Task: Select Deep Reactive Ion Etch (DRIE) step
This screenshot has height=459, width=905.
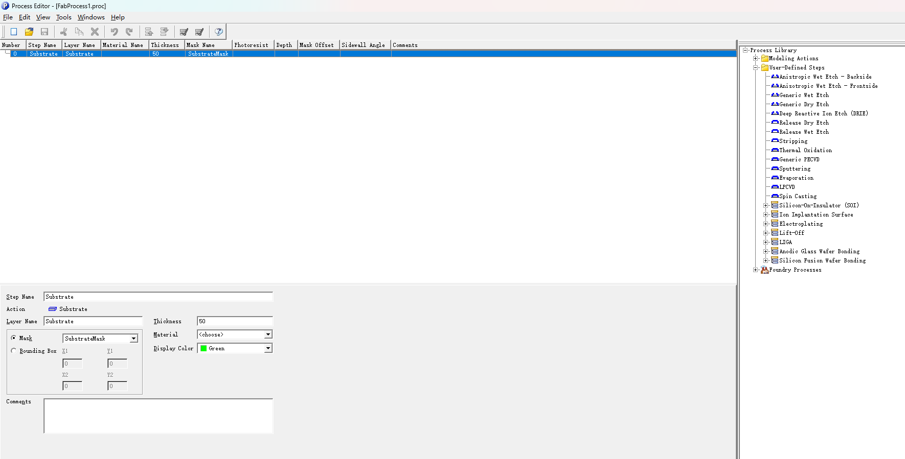Action: pos(823,113)
